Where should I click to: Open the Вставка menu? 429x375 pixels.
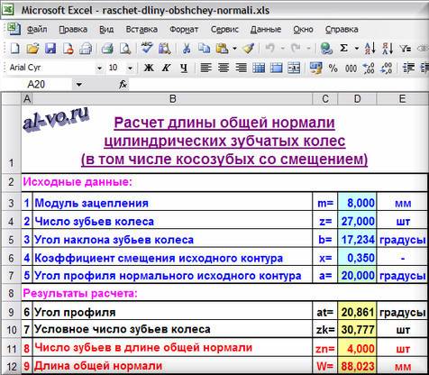pyautogui.click(x=141, y=30)
